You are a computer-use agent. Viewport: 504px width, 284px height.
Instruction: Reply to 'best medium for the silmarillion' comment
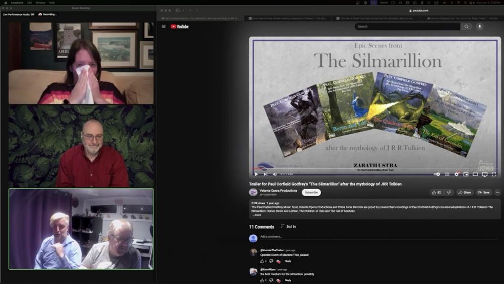[x=288, y=280]
